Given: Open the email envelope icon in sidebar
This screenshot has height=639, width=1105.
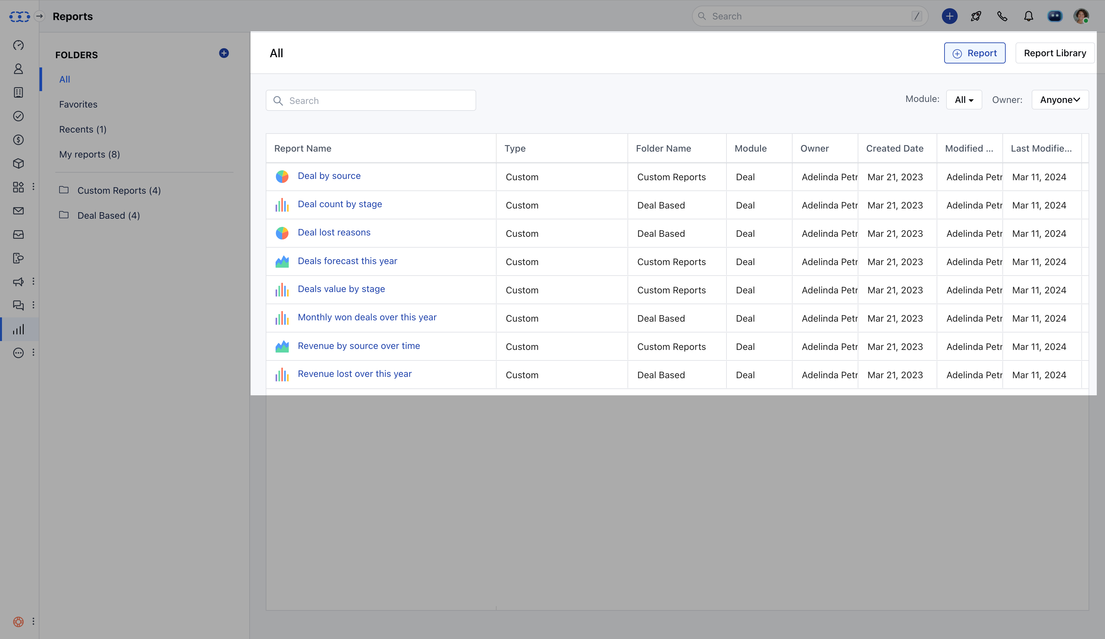Looking at the screenshot, I should pos(18,211).
